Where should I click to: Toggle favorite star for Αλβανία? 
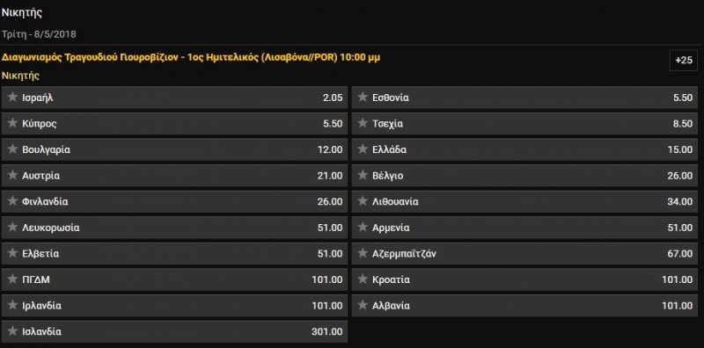click(x=363, y=305)
